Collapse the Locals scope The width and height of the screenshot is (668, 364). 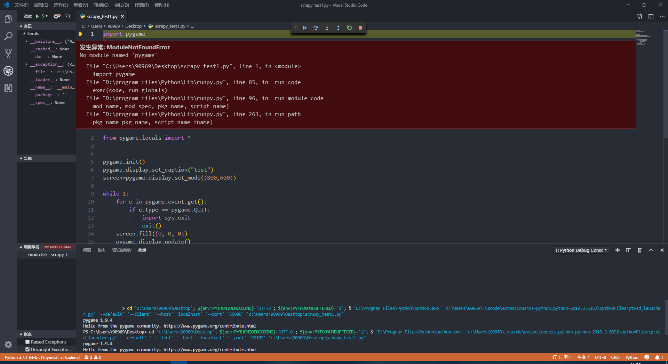[47, 34]
